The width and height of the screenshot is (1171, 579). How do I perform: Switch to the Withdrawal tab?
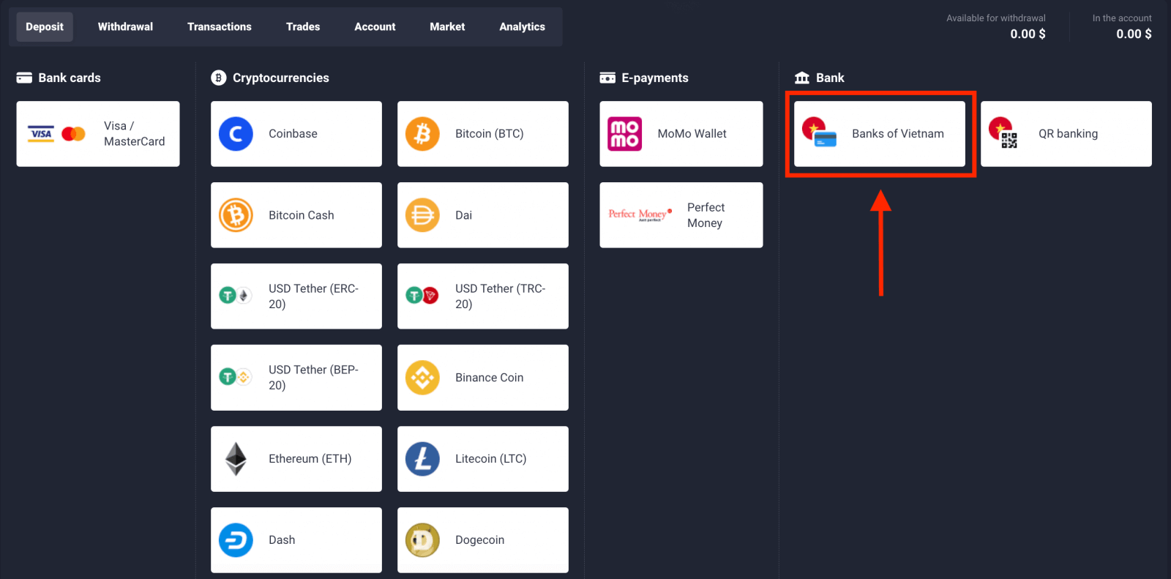coord(125,27)
